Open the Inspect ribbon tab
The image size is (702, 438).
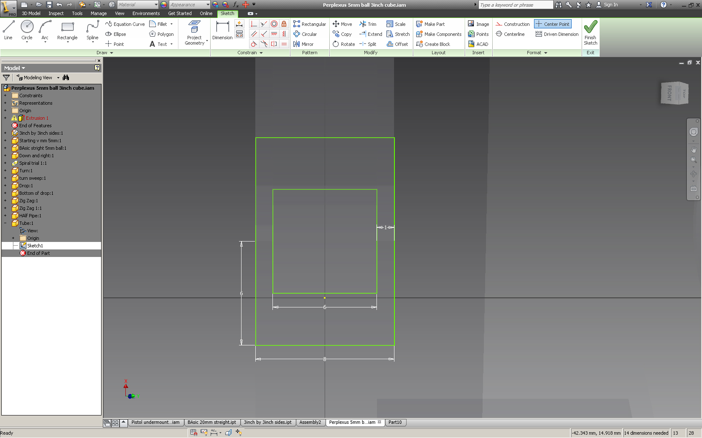click(56, 13)
